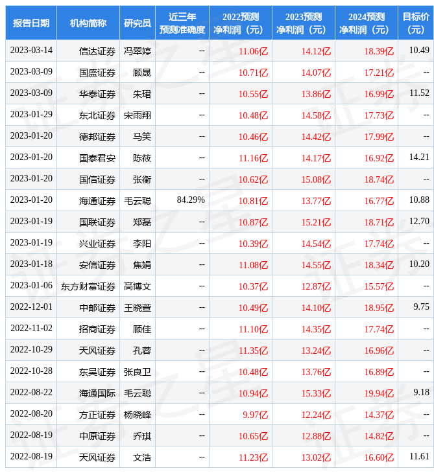Click the 机构简称 column header
The image size is (434, 473).
(x=88, y=23)
